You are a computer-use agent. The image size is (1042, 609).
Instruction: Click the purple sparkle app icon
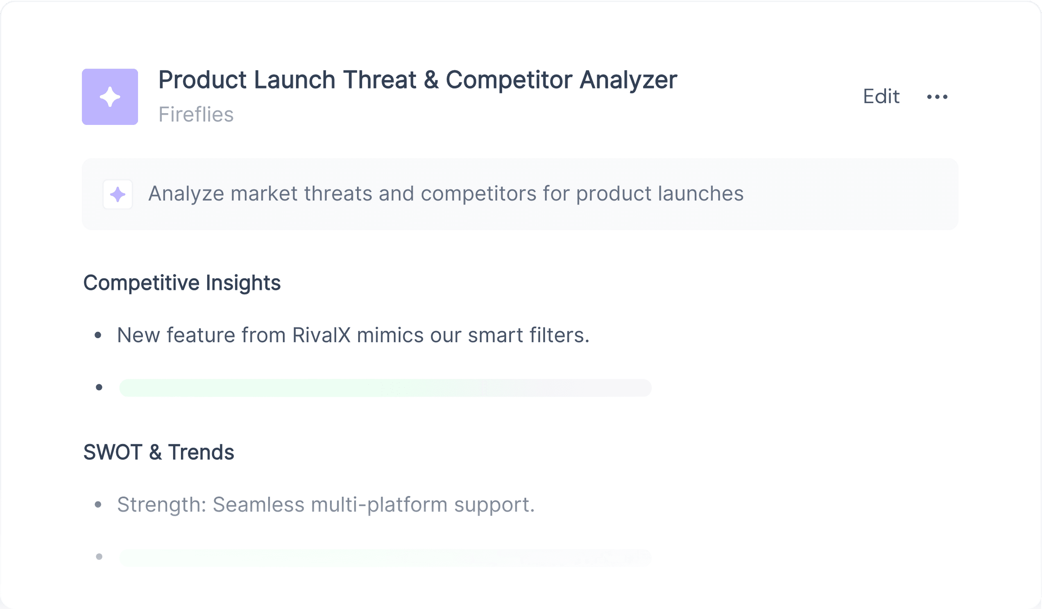(x=110, y=97)
